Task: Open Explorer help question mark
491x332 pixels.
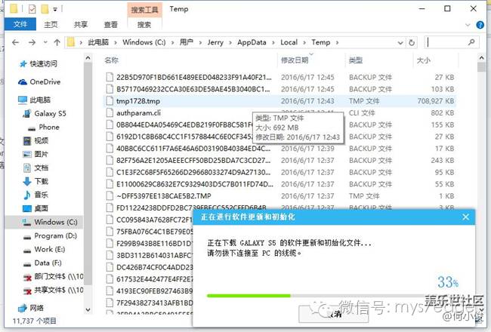Action: pos(480,25)
